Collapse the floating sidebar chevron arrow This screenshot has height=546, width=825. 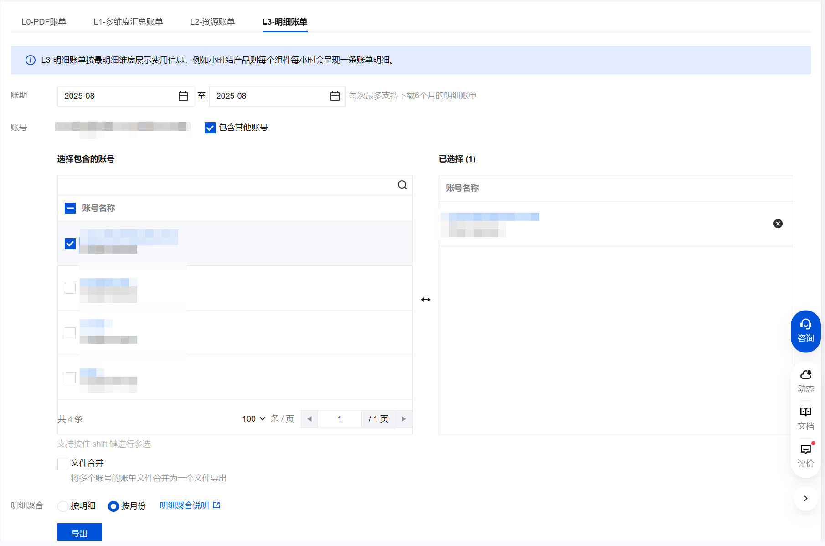805,498
